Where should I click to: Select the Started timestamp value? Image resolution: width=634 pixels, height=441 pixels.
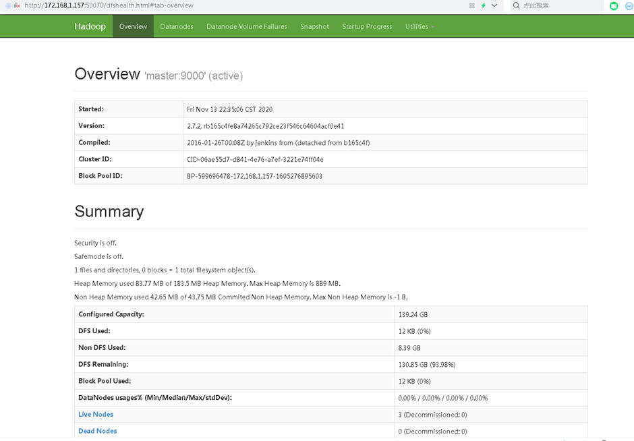click(230, 109)
